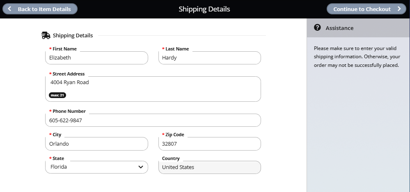This screenshot has height=192, width=410.
Task: Click the shipping truck icon
Action: pyautogui.click(x=46, y=35)
